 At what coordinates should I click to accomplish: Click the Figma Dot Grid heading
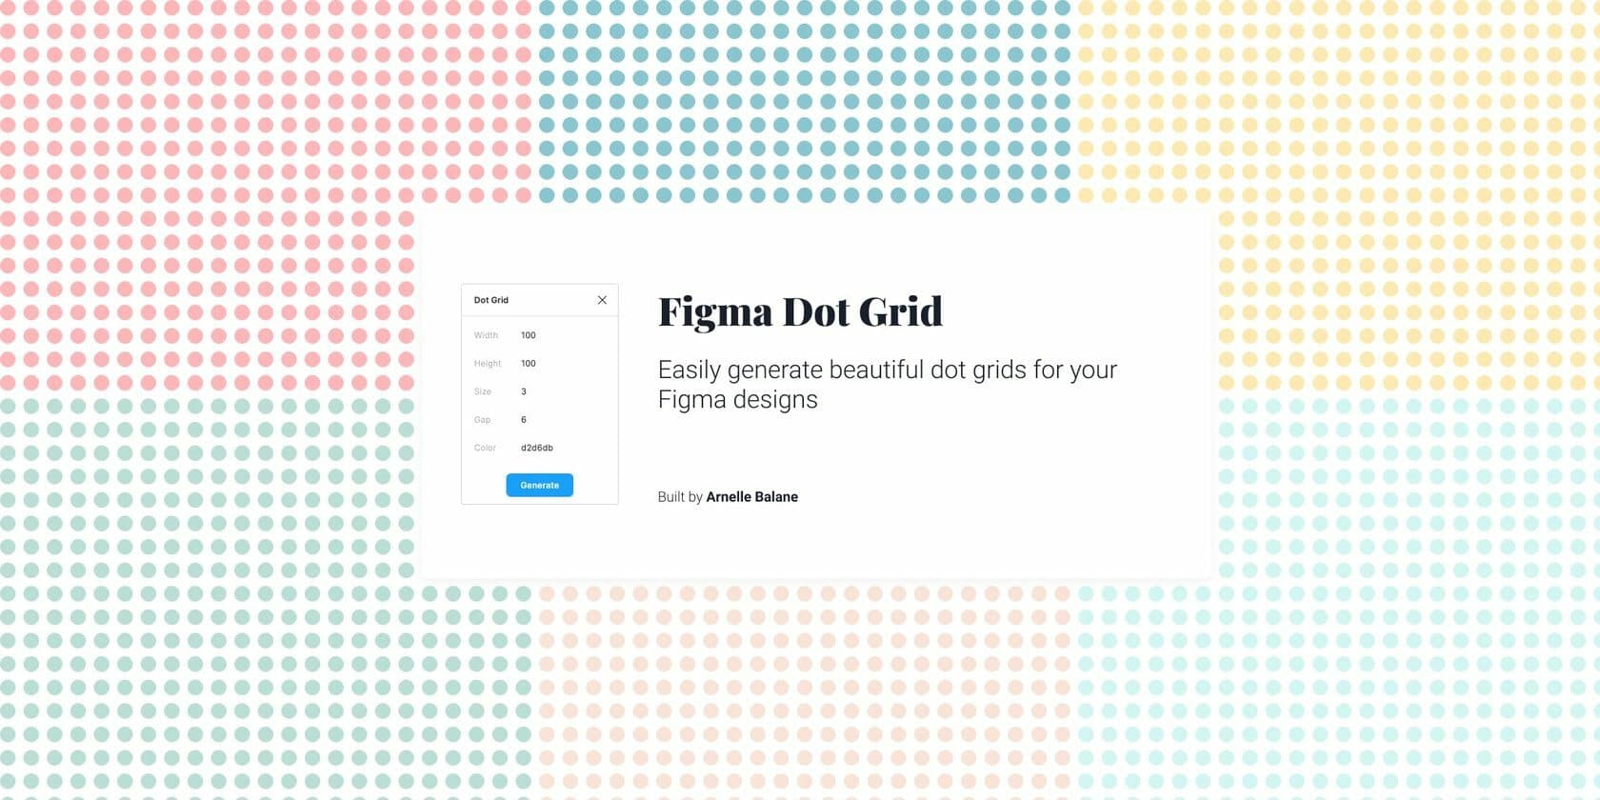click(x=800, y=311)
